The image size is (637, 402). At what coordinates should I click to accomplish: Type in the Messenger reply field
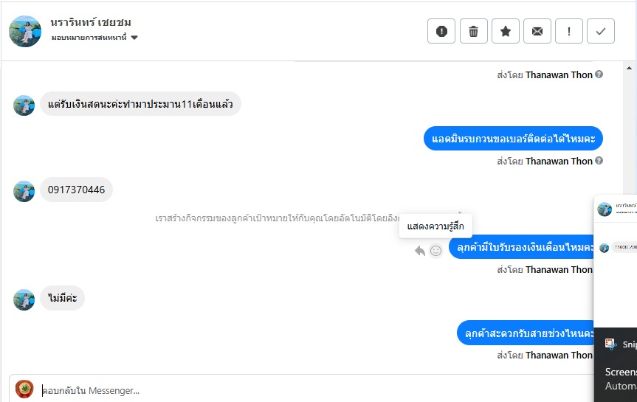(295, 390)
